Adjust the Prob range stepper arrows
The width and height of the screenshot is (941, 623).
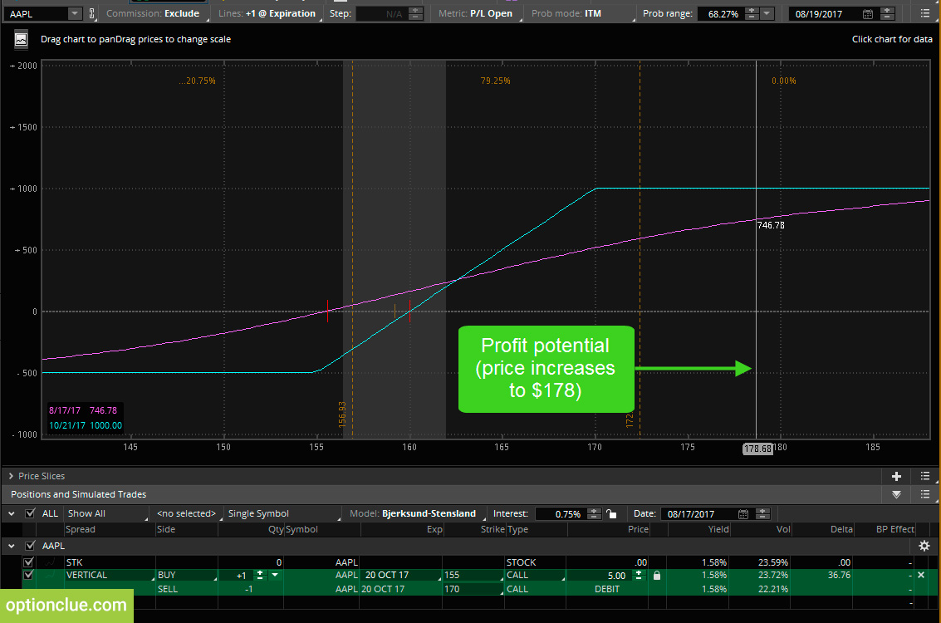(751, 14)
